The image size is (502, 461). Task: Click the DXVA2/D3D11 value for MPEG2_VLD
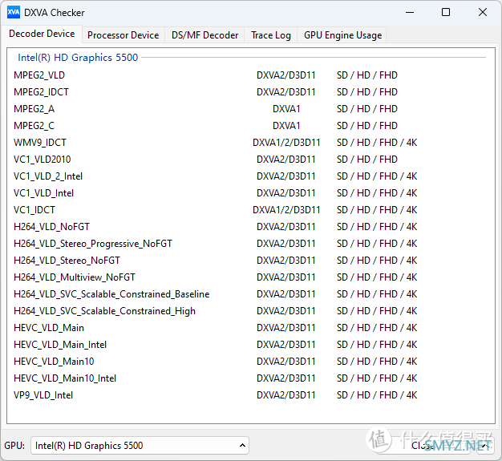[286, 75]
